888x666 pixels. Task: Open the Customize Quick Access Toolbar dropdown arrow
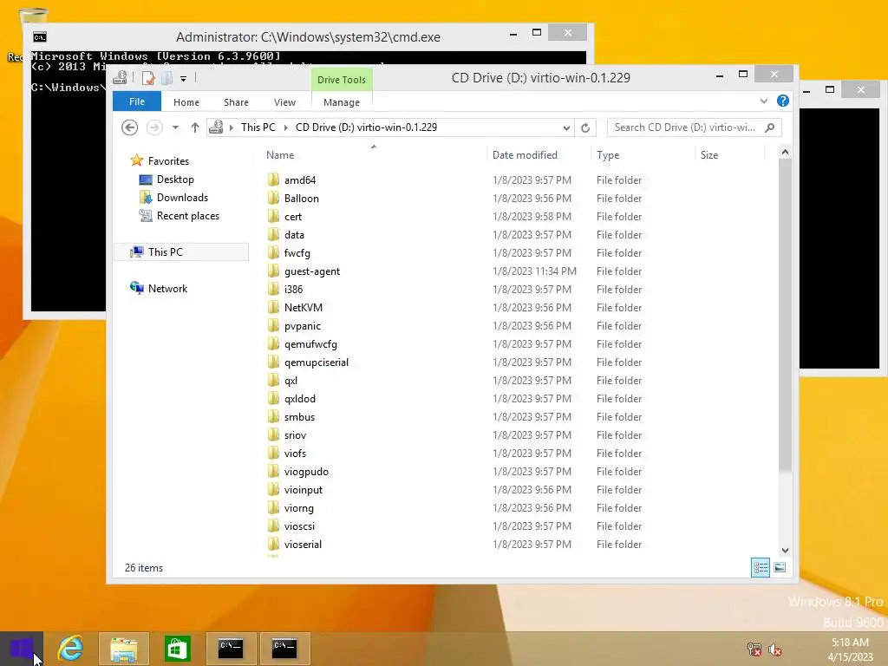(184, 79)
